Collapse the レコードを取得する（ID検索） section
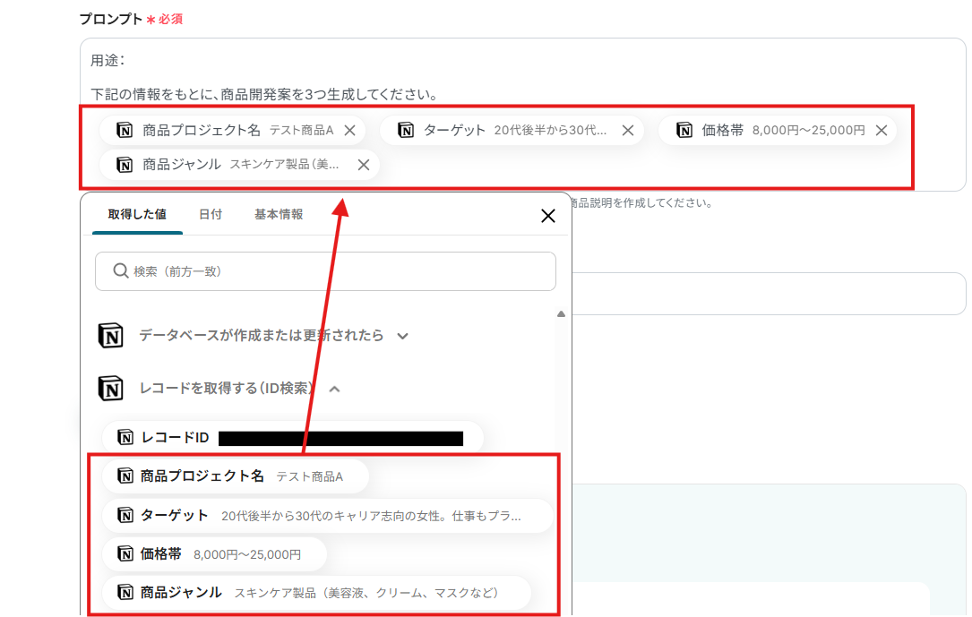972x617 pixels. (x=336, y=390)
